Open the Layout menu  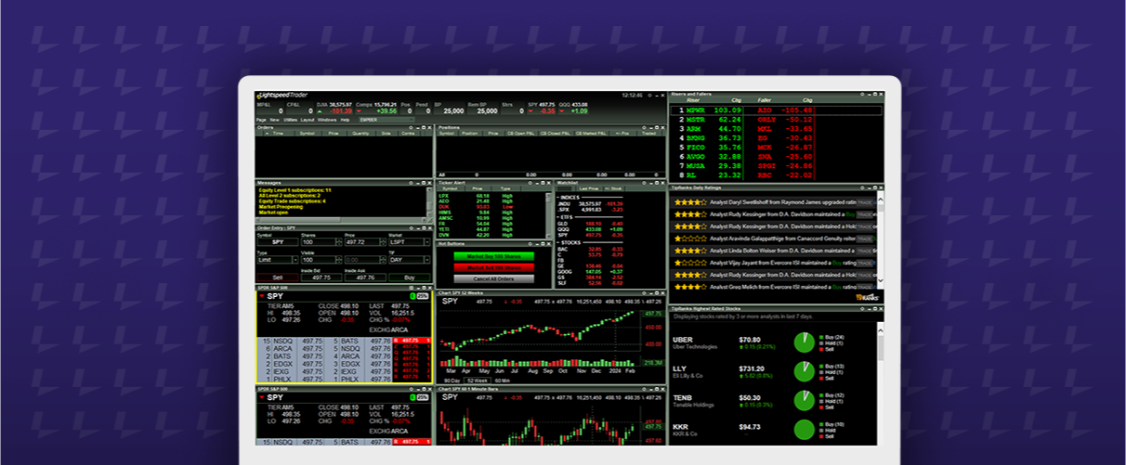[x=307, y=120]
